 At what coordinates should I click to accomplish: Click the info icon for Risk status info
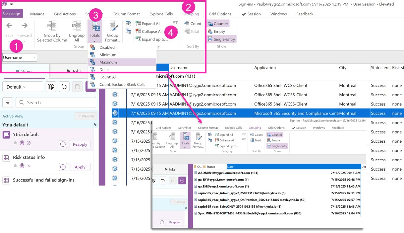[63, 167]
